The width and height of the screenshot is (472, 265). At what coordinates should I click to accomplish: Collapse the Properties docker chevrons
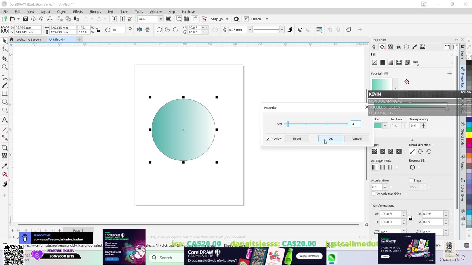(457, 40)
